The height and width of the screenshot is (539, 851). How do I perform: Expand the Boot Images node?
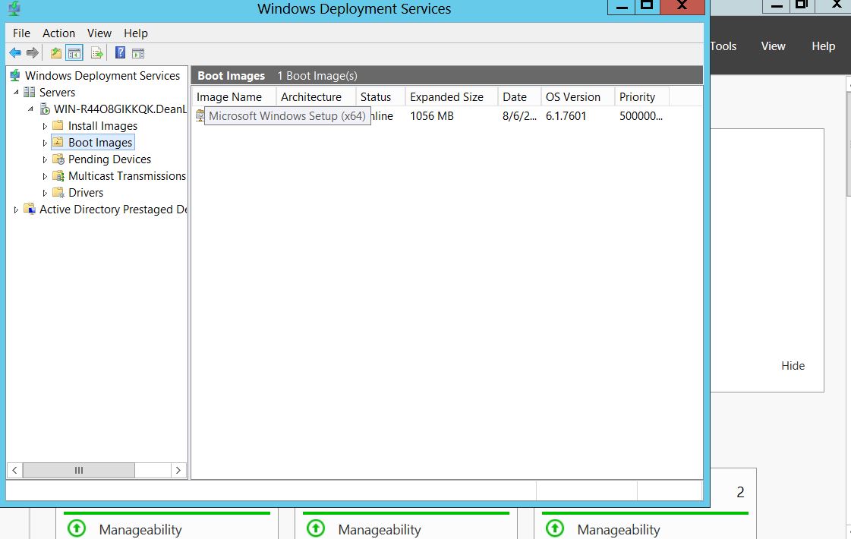(x=45, y=143)
